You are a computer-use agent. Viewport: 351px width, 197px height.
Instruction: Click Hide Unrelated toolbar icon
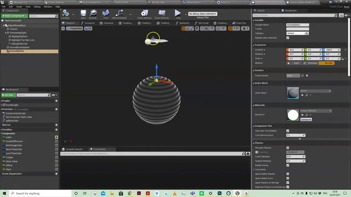tap(119, 14)
